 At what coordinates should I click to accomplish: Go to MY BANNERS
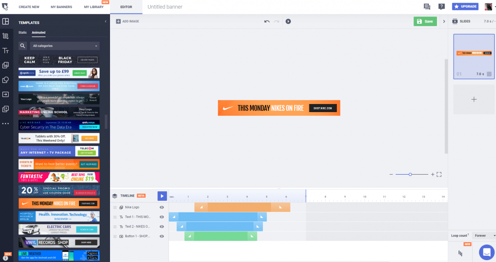[x=61, y=7]
